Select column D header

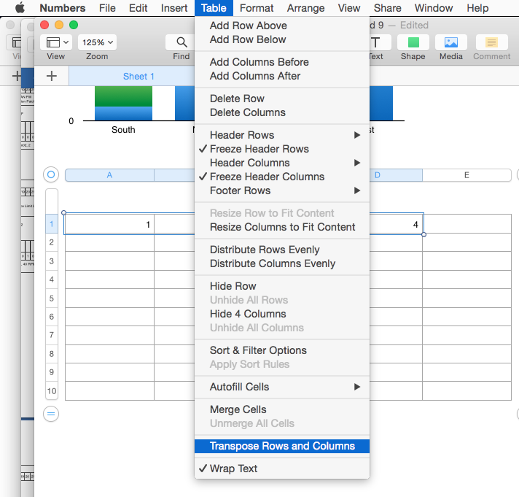pos(396,175)
